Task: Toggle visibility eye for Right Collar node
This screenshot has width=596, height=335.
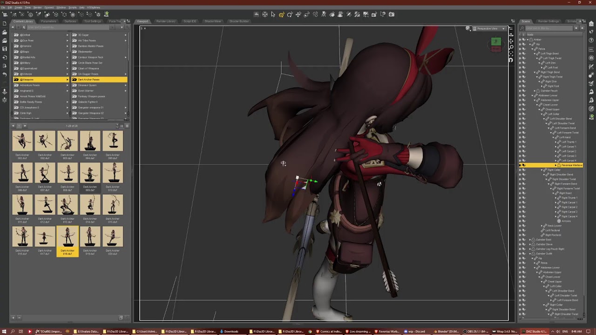Action: [521, 170]
